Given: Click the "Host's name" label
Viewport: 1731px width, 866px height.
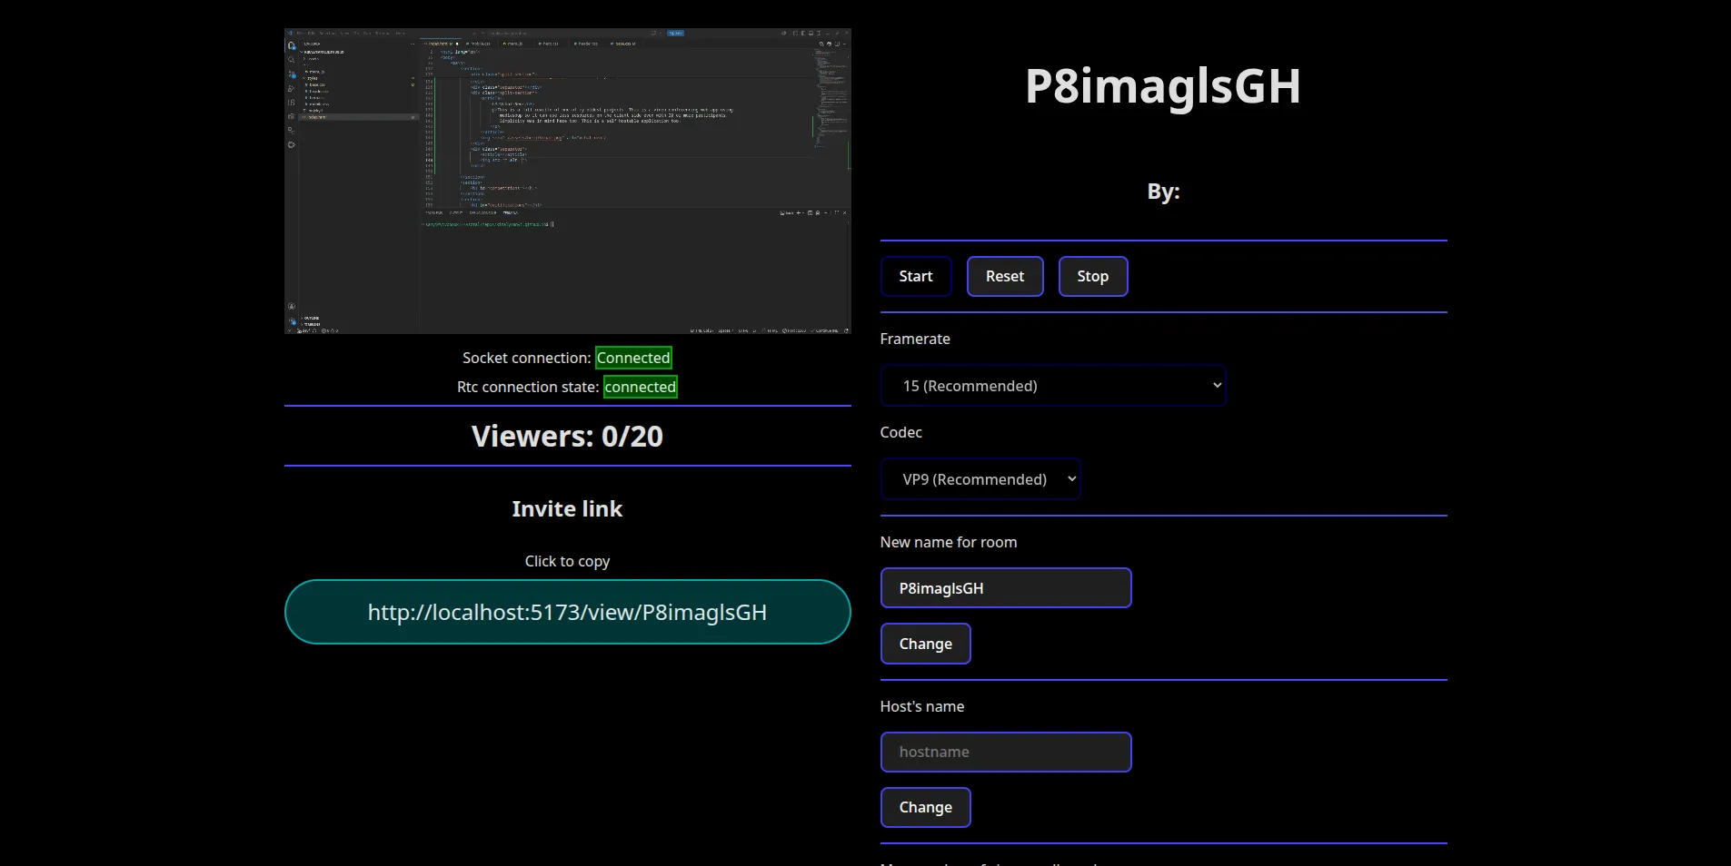Looking at the screenshot, I should click(x=922, y=706).
